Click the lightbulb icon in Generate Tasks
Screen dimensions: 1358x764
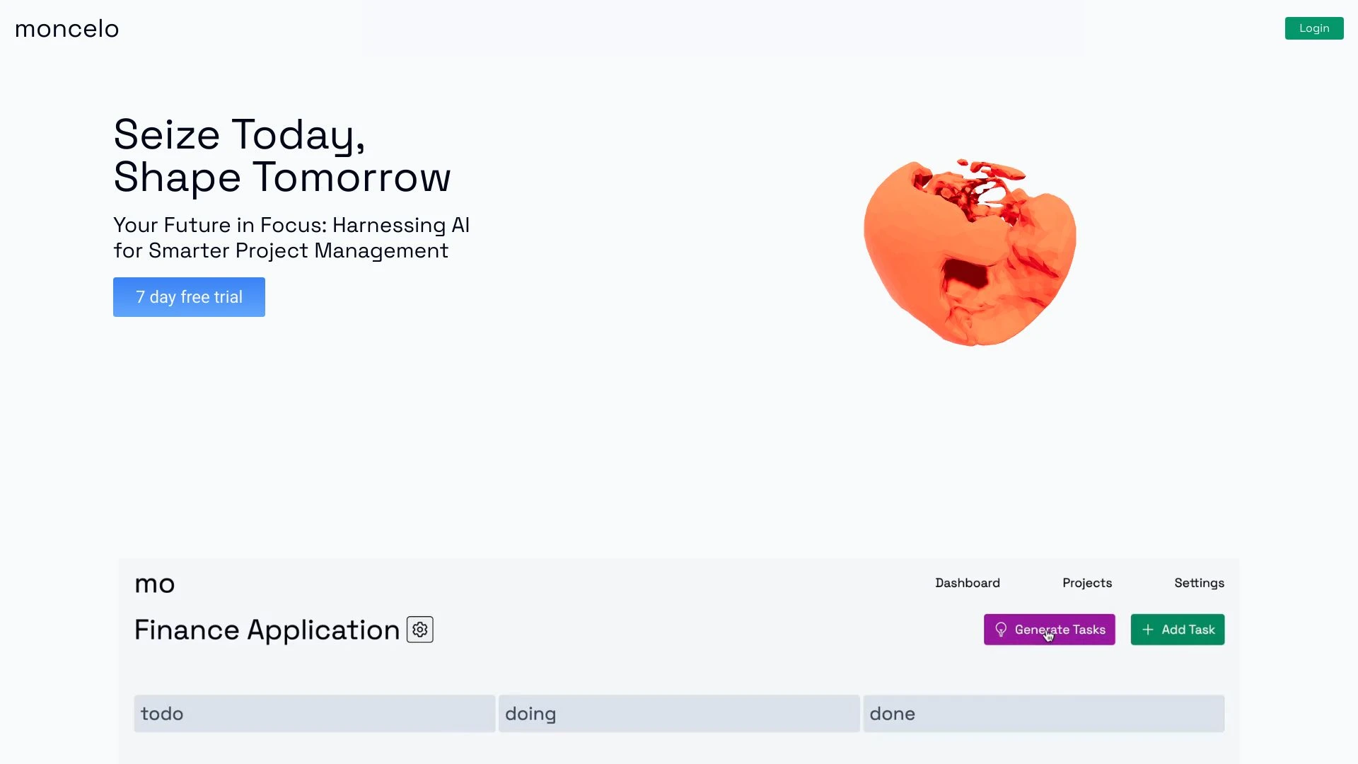point(1001,630)
